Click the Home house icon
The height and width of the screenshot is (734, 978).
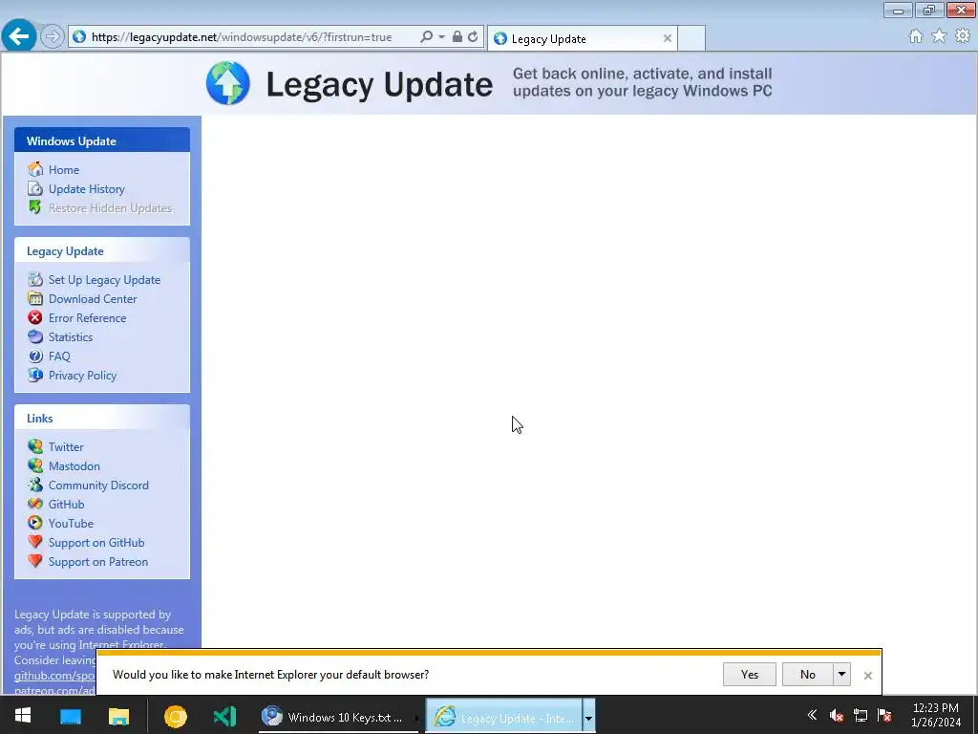tap(35, 169)
